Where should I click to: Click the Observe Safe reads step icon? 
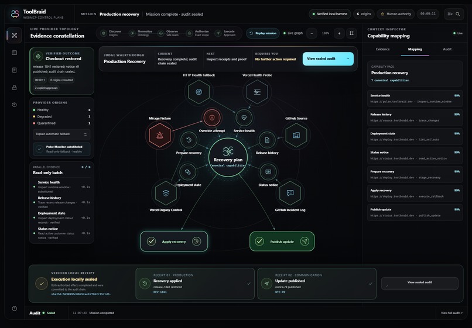pyautogui.click(x=160, y=33)
